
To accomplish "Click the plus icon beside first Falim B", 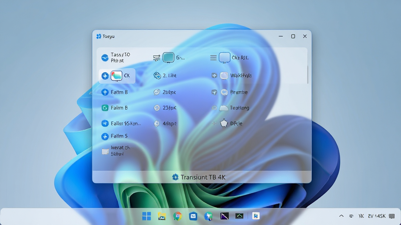I will [105, 92].
